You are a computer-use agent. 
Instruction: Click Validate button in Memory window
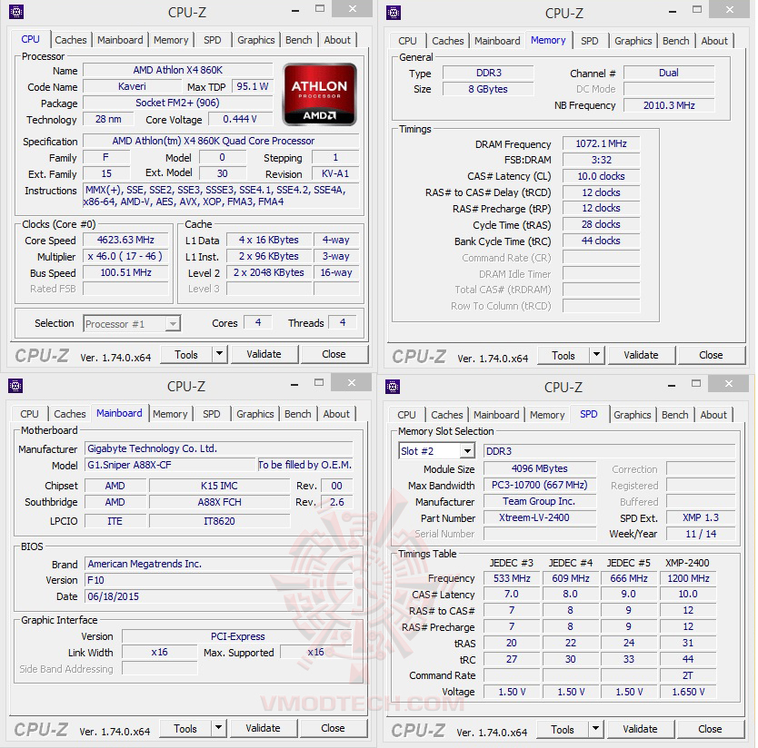point(641,355)
